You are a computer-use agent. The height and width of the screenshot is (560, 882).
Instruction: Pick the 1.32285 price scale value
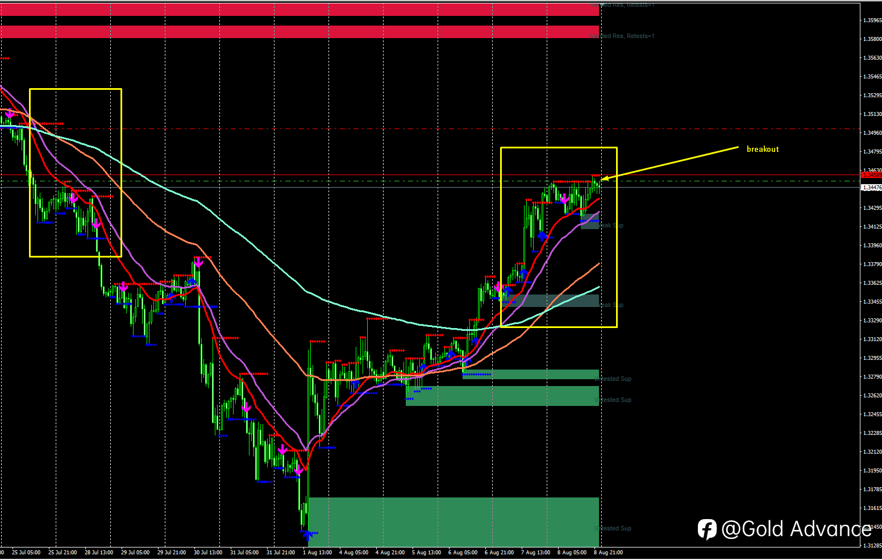872,433
